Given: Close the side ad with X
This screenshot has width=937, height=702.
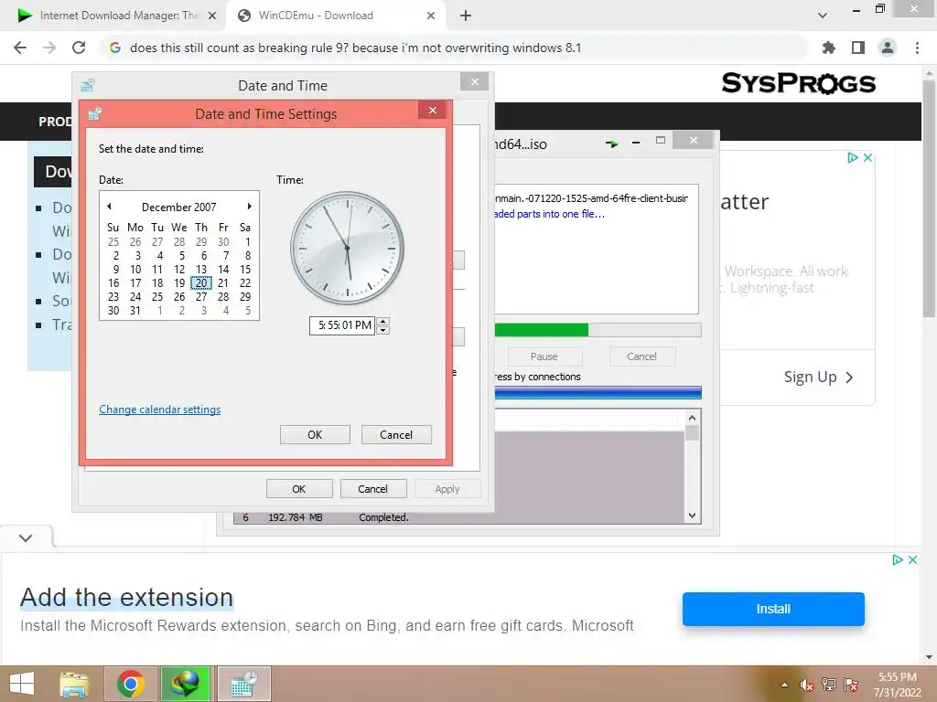Looking at the screenshot, I should 867,157.
